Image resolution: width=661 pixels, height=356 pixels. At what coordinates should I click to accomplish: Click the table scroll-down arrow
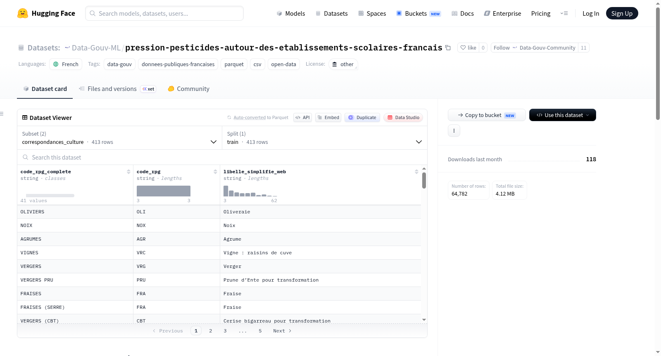[x=424, y=320]
